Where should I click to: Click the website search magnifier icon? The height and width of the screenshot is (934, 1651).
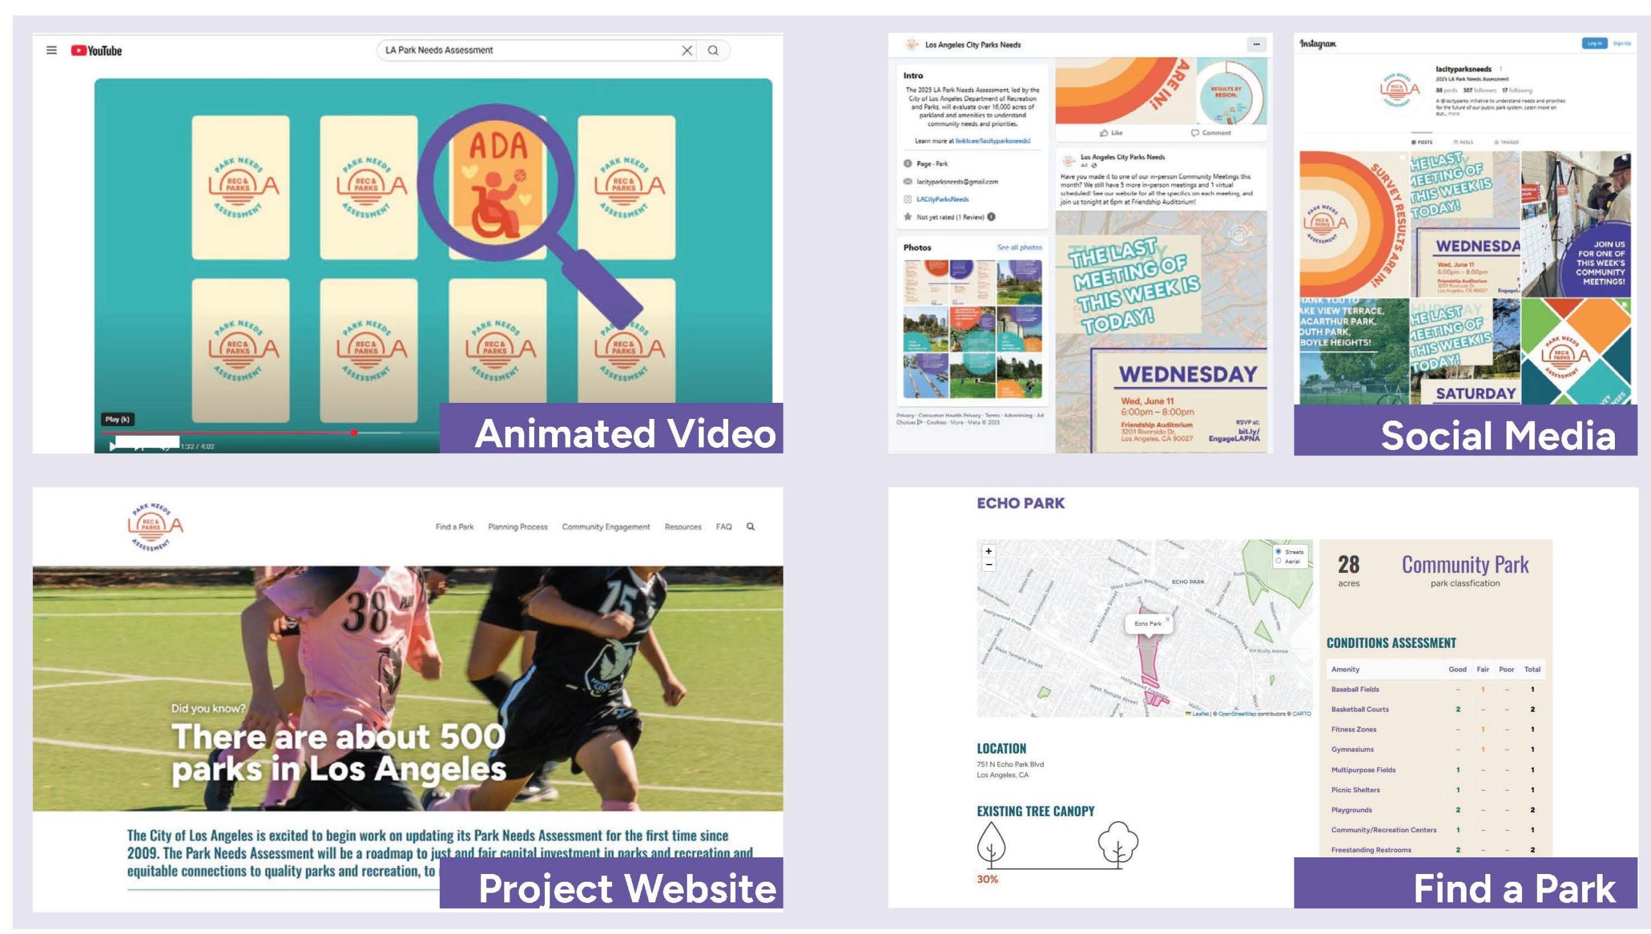[x=750, y=527]
